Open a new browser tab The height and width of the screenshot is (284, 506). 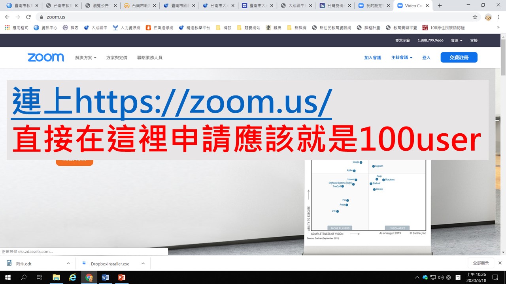pos(440,6)
